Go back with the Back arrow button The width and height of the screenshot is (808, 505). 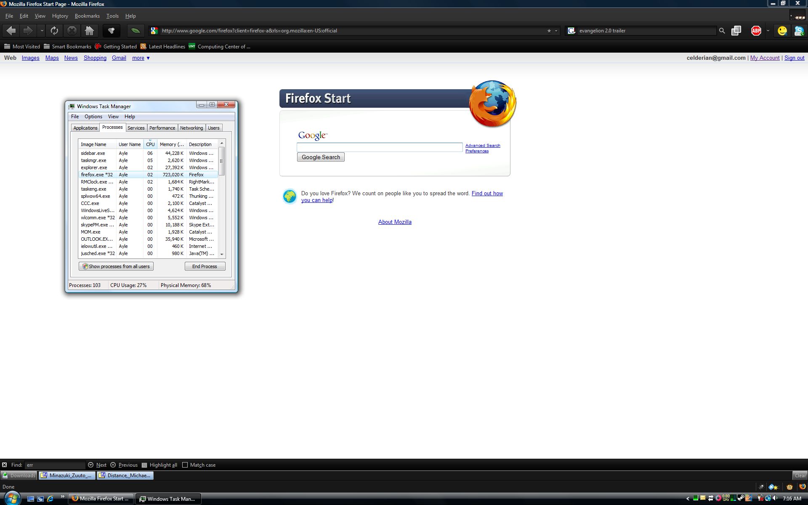click(11, 30)
